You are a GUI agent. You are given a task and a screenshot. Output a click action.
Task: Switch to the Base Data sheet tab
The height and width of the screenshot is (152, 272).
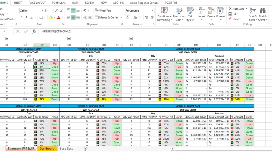click(66, 149)
